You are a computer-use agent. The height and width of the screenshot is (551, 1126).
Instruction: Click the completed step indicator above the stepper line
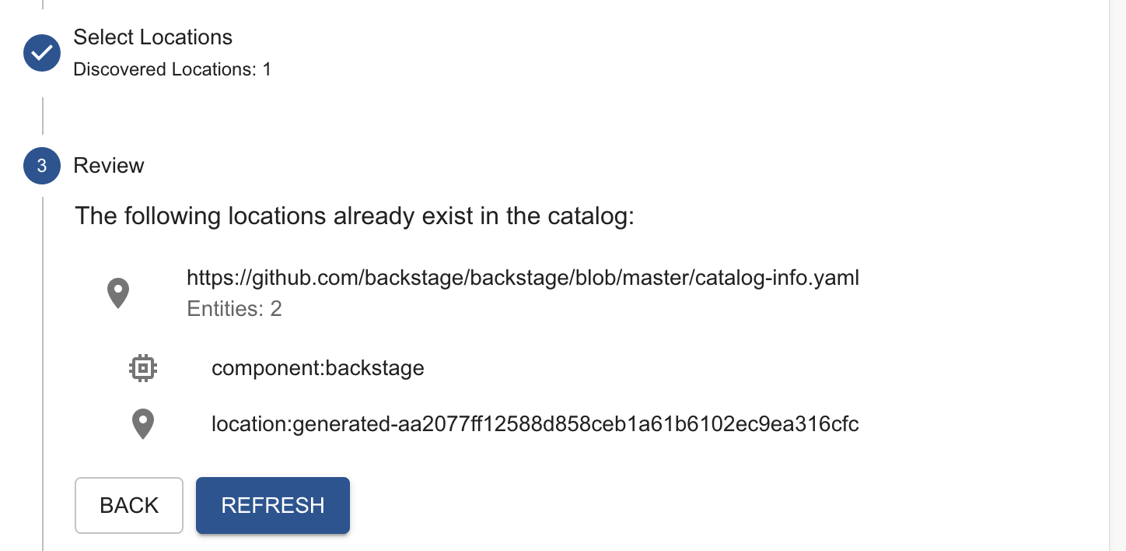coord(41,53)
